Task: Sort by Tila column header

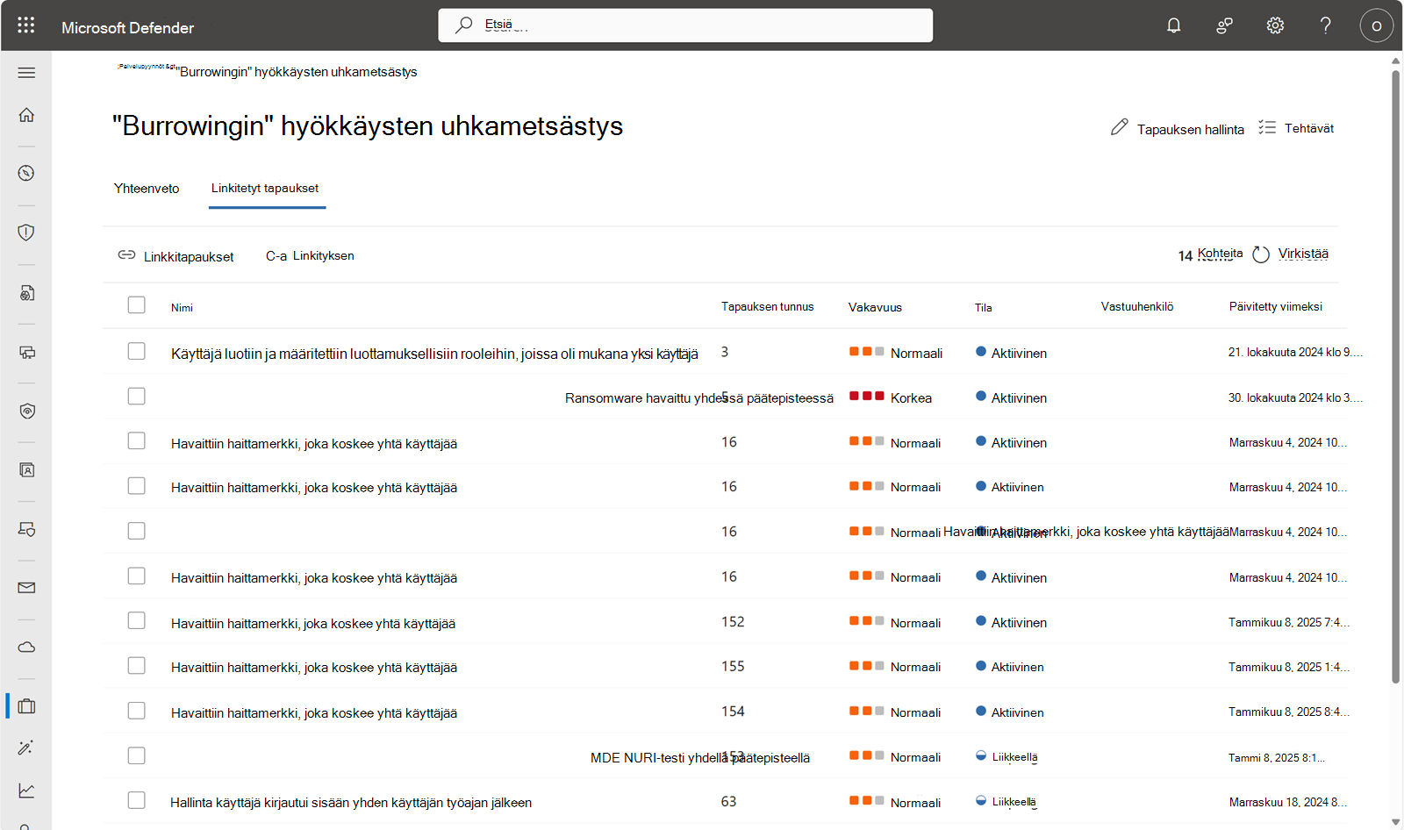Action: tap(983, 308)
